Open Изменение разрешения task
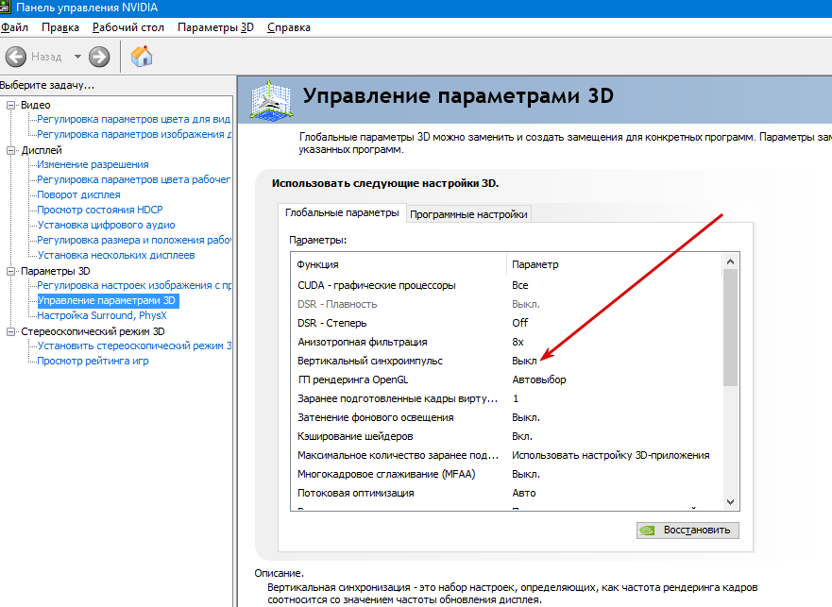This screenshot has height=607, width=832. tap(93, 164)
